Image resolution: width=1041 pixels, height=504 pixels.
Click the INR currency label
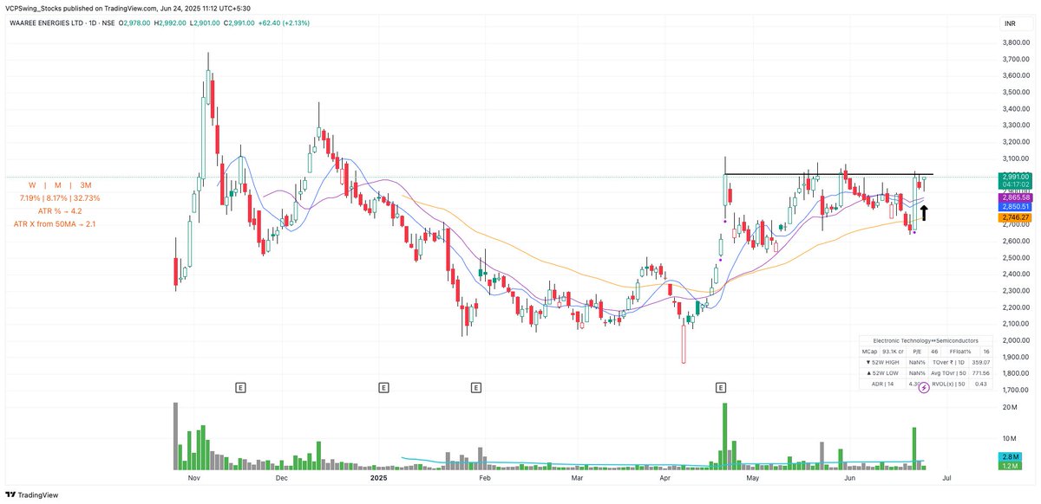click(1010, 24)
